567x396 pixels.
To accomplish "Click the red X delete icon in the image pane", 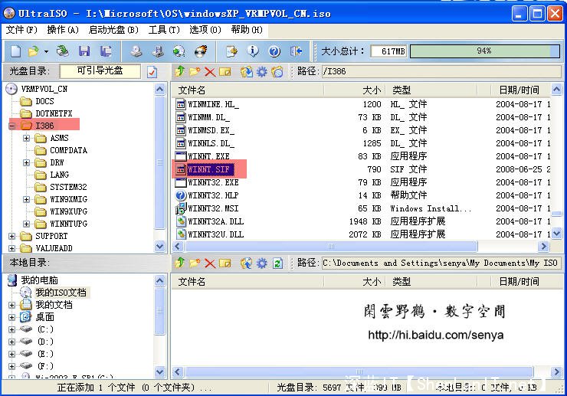I will point(210,71).
